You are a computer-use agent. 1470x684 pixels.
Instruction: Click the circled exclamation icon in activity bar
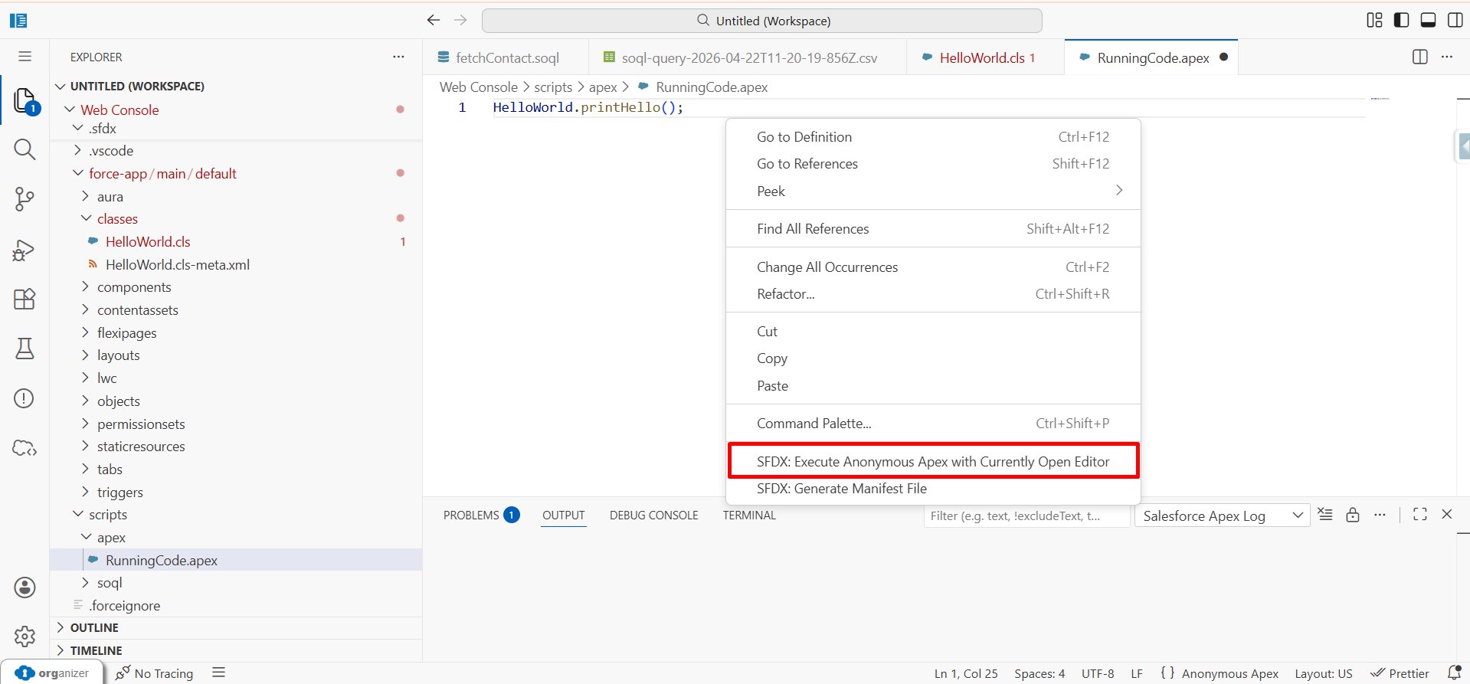[x=25, y=398]
